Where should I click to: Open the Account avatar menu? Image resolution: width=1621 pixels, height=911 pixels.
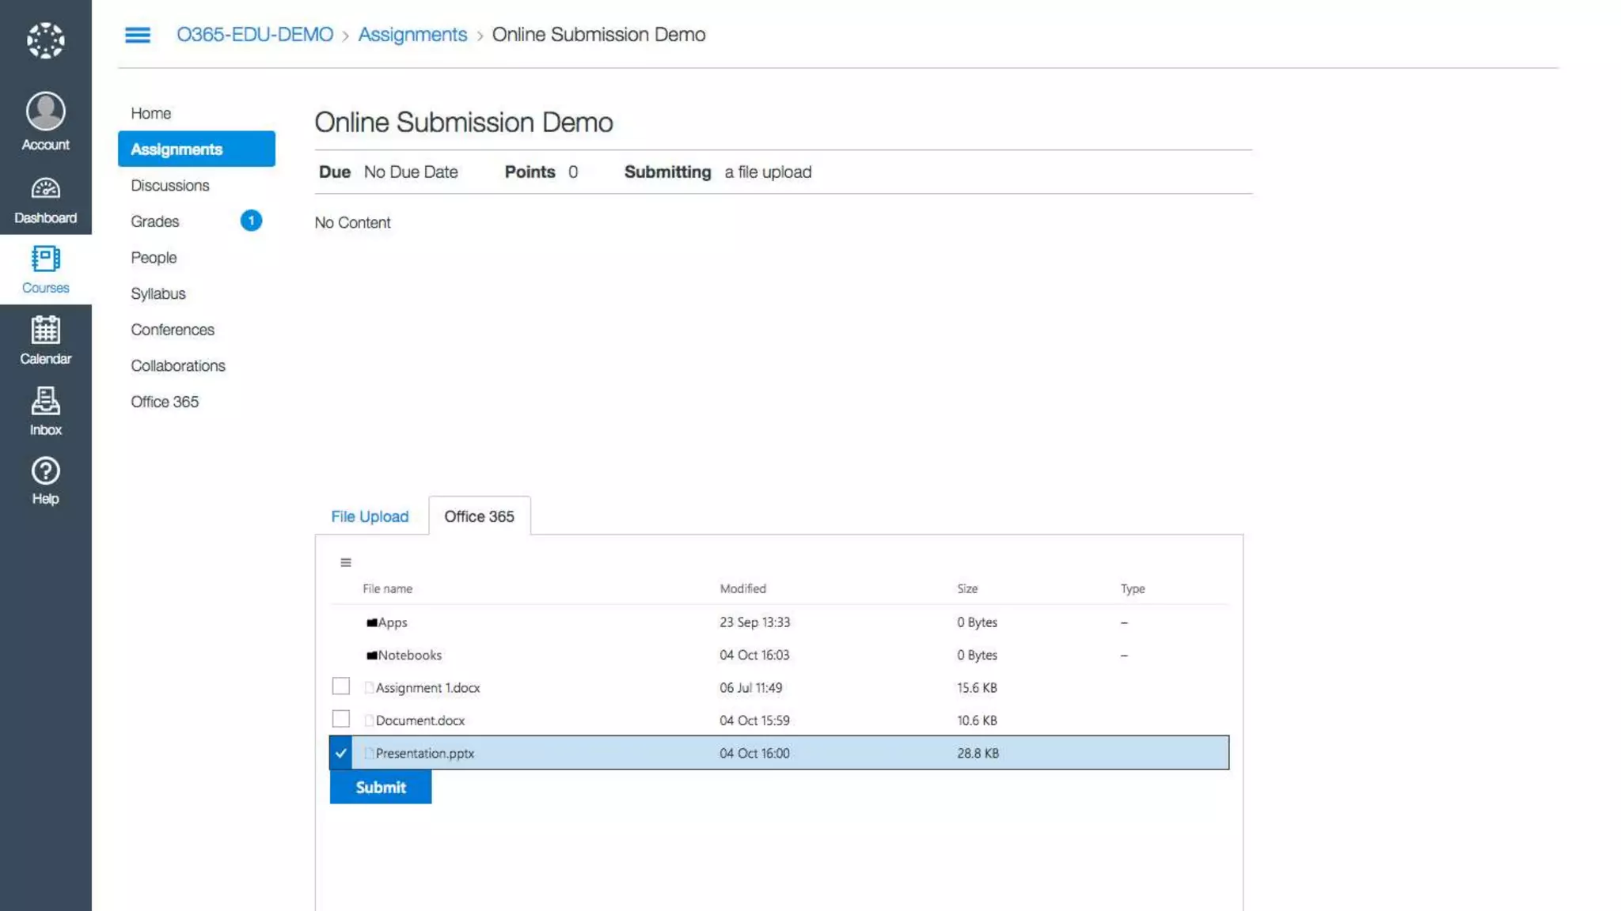pos(45,112)
